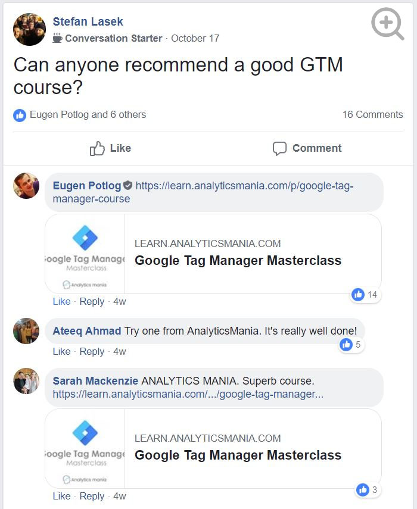
Task: View who liked: Eugen Potlog and 6 others
Action: pos(88,114)
